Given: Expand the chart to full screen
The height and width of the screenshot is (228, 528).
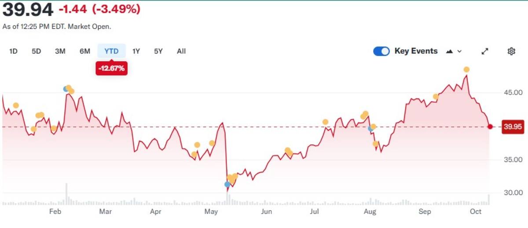Looking at the screenshot, I should tap(485, 51).
